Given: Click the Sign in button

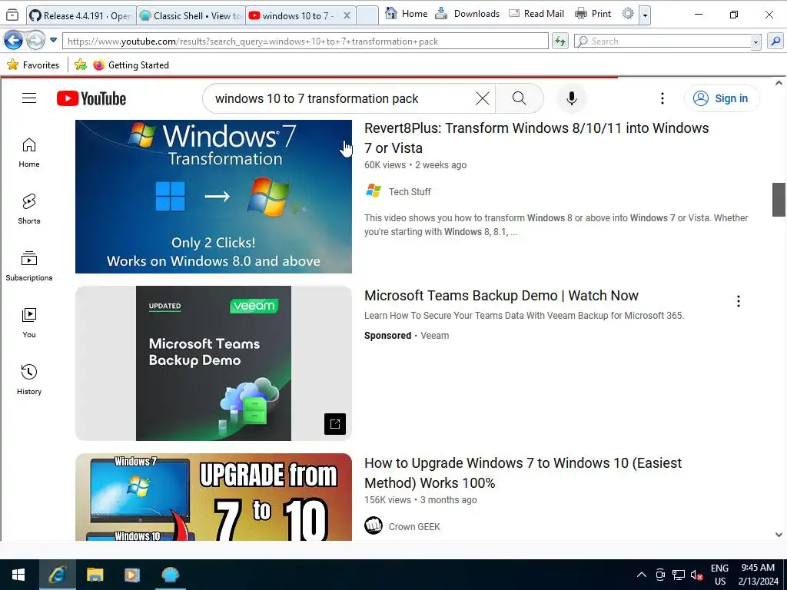Looking at the screenshot, I should point(721,98).
